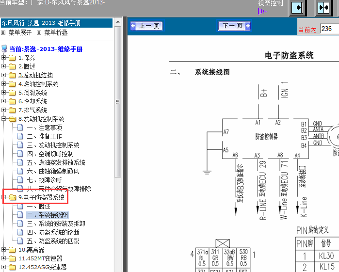
Task: Click page icon beside 二、准备工作
Action: 20,136
